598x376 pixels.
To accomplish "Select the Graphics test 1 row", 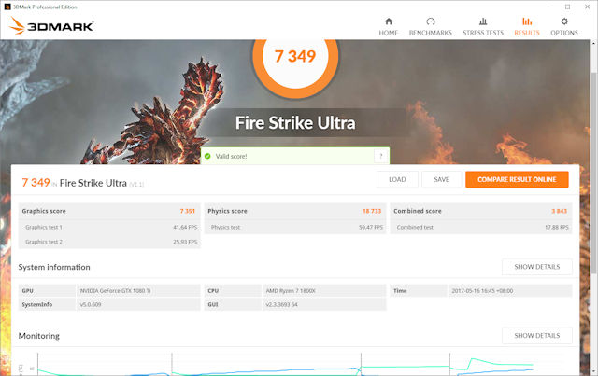I will (109, 227).
